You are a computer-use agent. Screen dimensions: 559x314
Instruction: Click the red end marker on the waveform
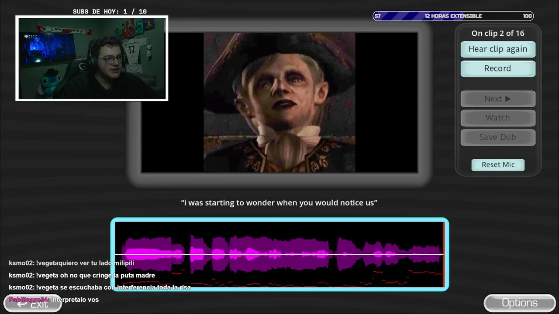[x=444, y=254]
